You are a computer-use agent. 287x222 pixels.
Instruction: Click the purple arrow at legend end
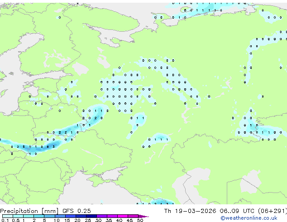tap(143, 216)
